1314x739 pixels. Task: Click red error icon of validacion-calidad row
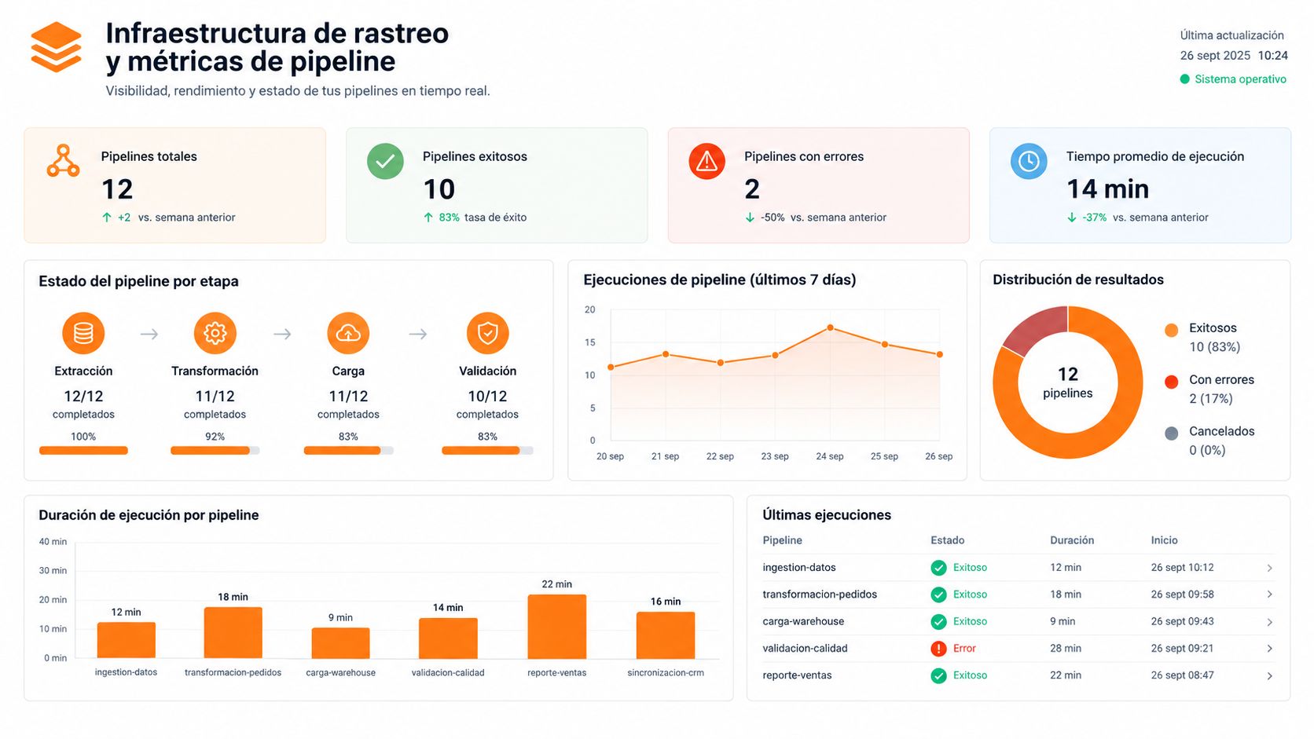[938, 649]
